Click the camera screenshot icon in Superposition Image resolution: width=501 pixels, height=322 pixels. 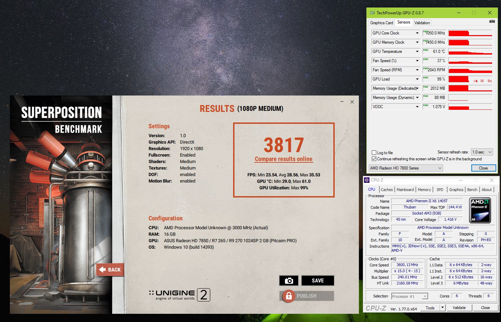289,280
